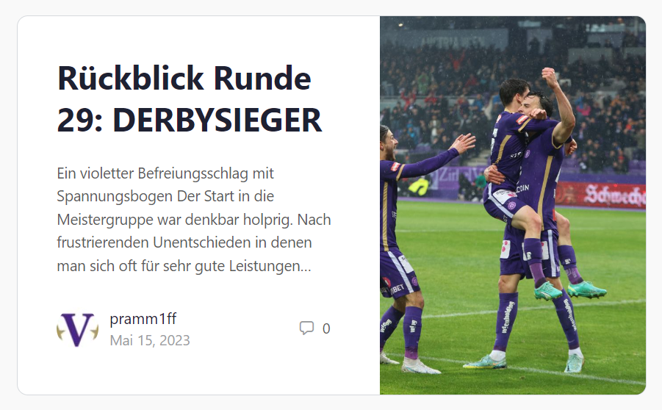Click the raised fist of the celebrating player
Image resolution: width=662 pixels, height=410 pixels.
550,77
